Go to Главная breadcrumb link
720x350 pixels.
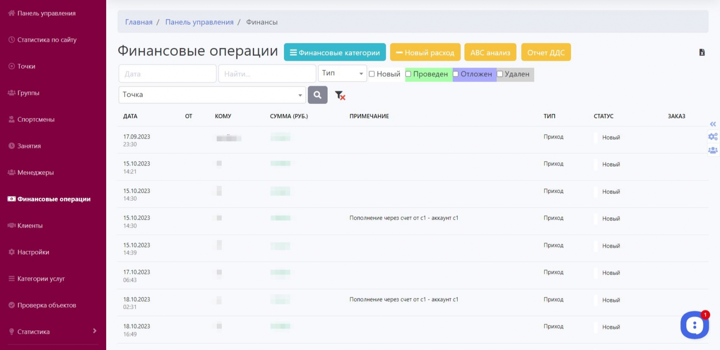point(139,22)
